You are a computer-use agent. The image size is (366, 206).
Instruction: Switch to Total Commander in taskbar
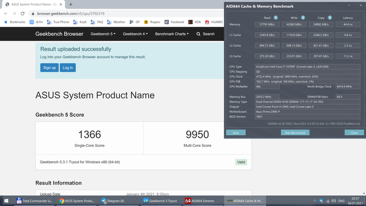(35, 201)
